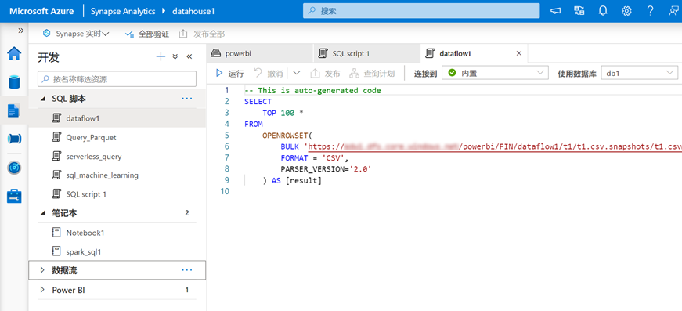682x311 pixels.
Task: Open the 使用数据库 db1 dropdown
Action: pyautogui.click(x=640, y=73)
